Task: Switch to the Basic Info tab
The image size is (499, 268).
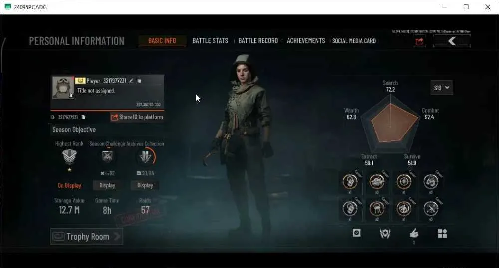Action: pyautogui.click(x=162, y=41)
